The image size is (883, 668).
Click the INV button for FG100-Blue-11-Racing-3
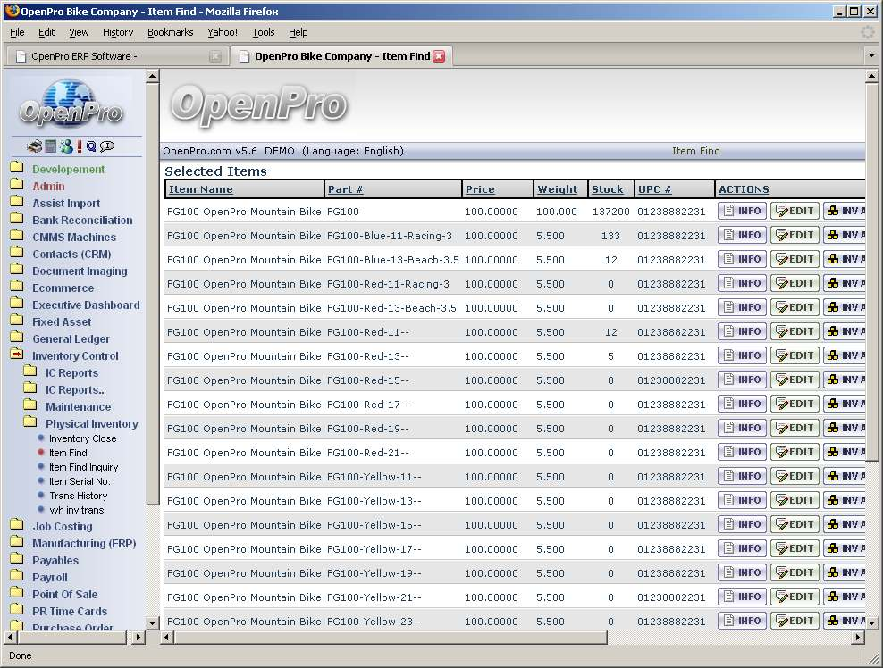[x=845, y=236]
